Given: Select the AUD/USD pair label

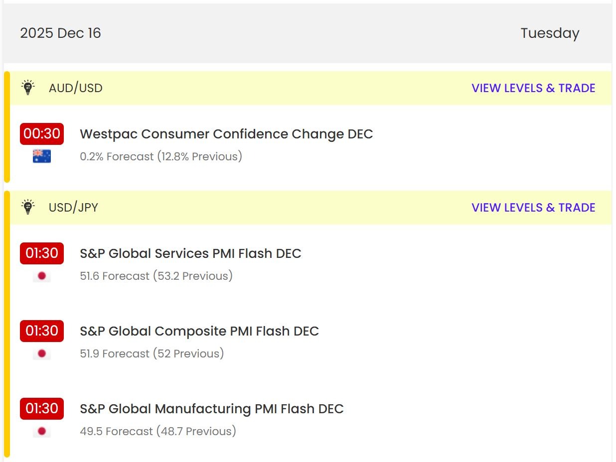Looking at the screenshot, I should (x=76, y=88).
